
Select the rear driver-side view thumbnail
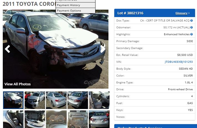[56, 100]
